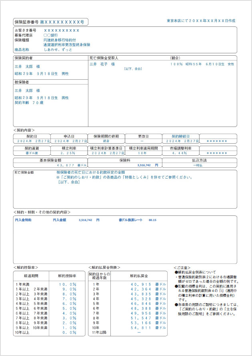Select the product name しあわせ、ずっと
The width and height of the screenshot is (252, 356).
pos(58,49)
